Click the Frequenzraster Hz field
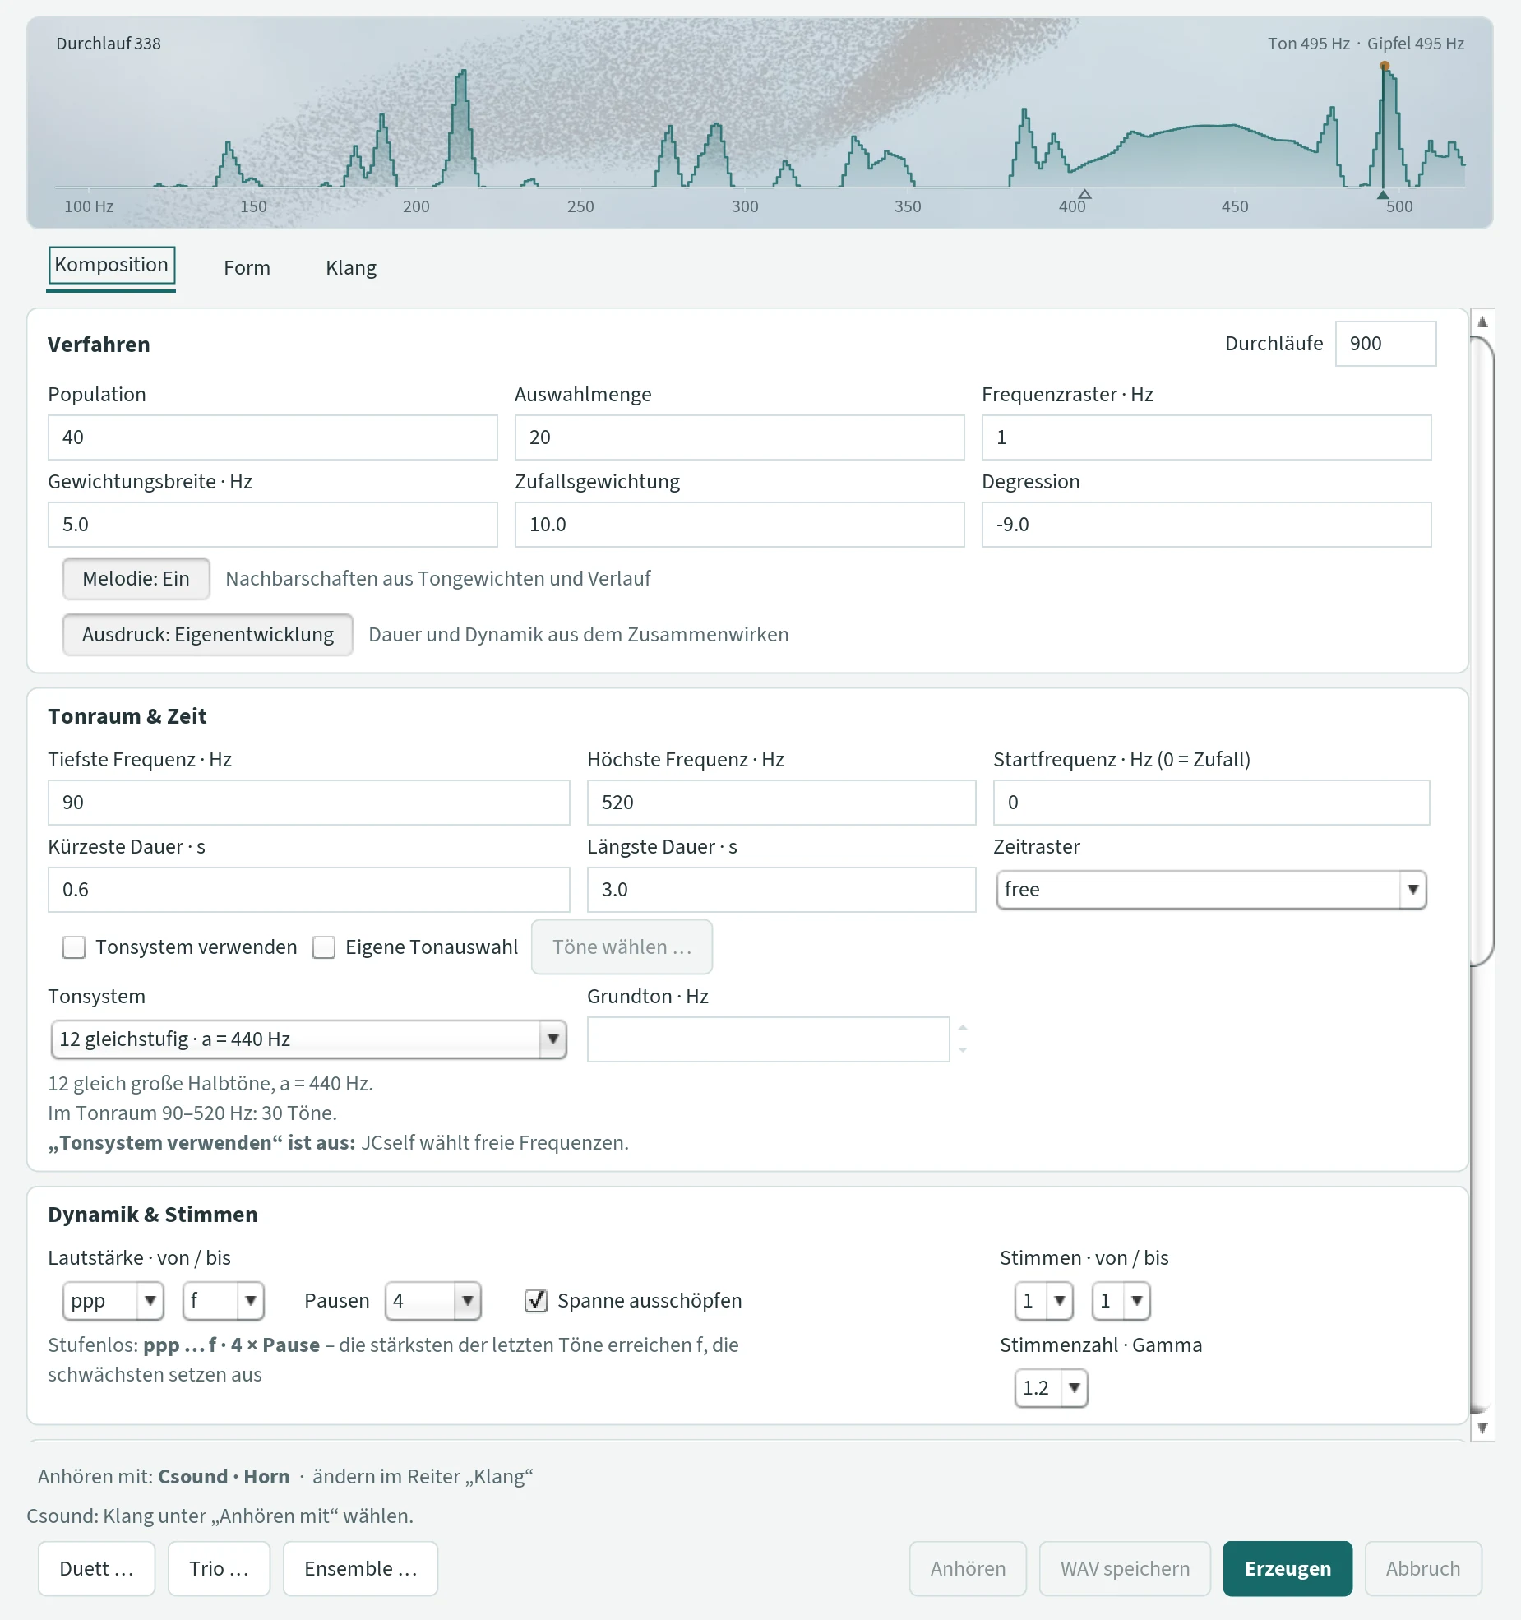The image size is (1521, 1620). 1206,437
